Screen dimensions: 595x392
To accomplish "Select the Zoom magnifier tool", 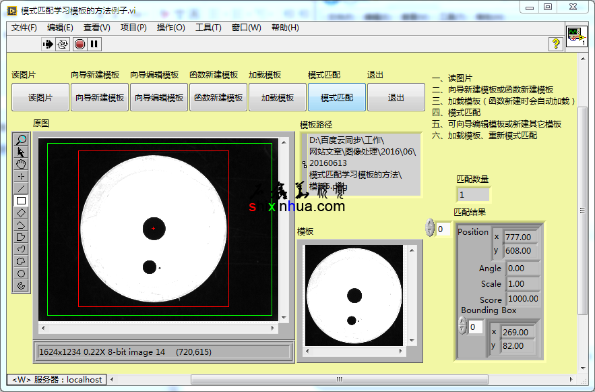I will pos(21,140).
